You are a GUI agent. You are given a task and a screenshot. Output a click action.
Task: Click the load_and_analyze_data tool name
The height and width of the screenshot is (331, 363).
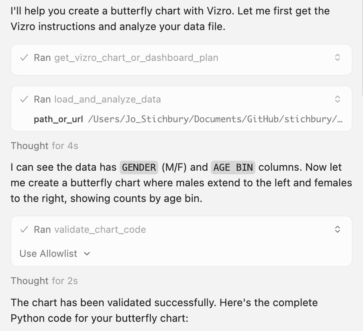[107, 99]
